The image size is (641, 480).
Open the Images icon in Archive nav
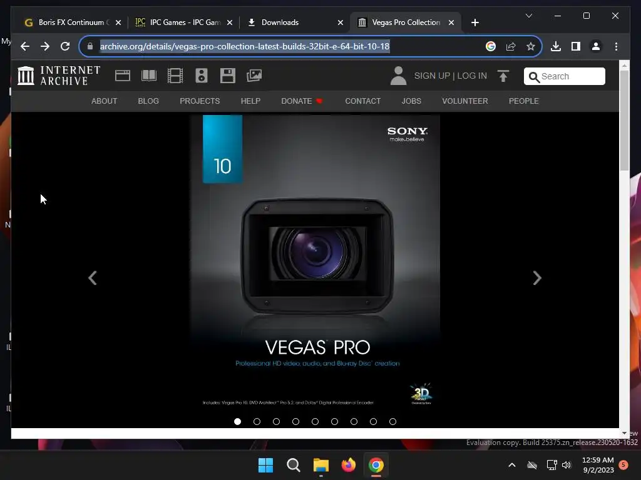254,76
